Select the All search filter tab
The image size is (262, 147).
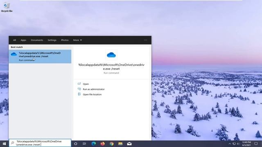15,40
